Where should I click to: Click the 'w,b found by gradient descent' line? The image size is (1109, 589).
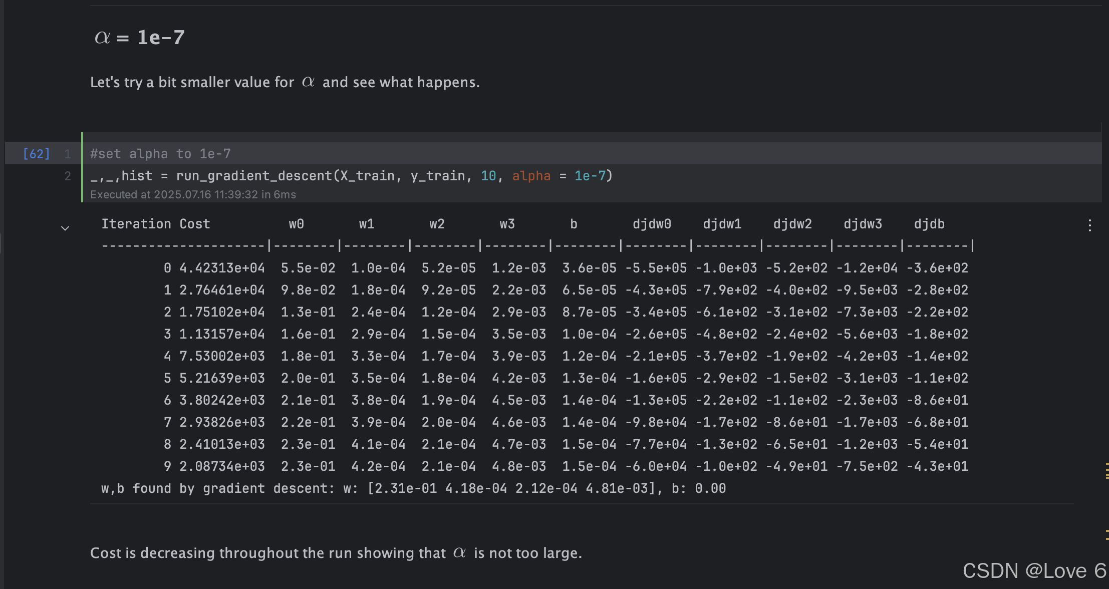pos(413,488)
